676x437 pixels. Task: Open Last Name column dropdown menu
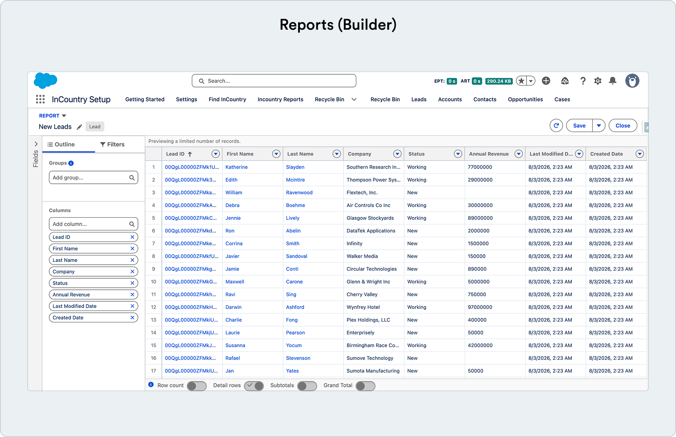pyautogui.click(x=337, y=154)
